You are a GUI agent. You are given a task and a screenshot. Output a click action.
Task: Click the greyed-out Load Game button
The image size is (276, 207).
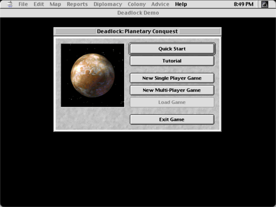click(x=172, y=102)
